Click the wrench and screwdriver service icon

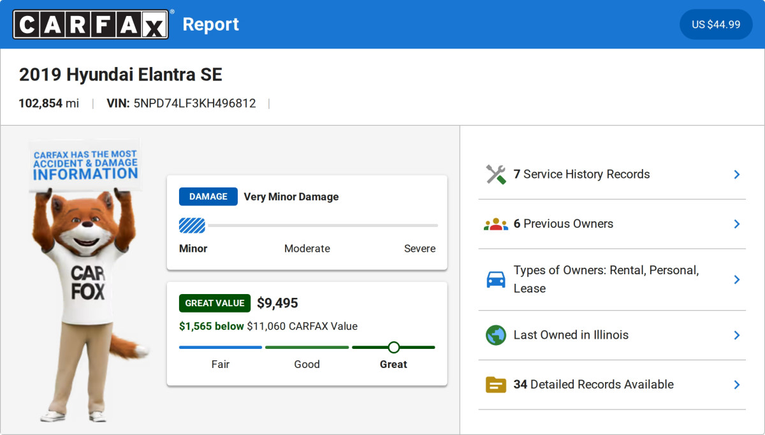tap(496, 175)
